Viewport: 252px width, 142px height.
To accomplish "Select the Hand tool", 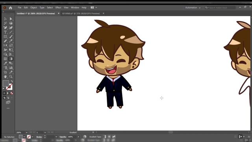I will pos(5,77).
